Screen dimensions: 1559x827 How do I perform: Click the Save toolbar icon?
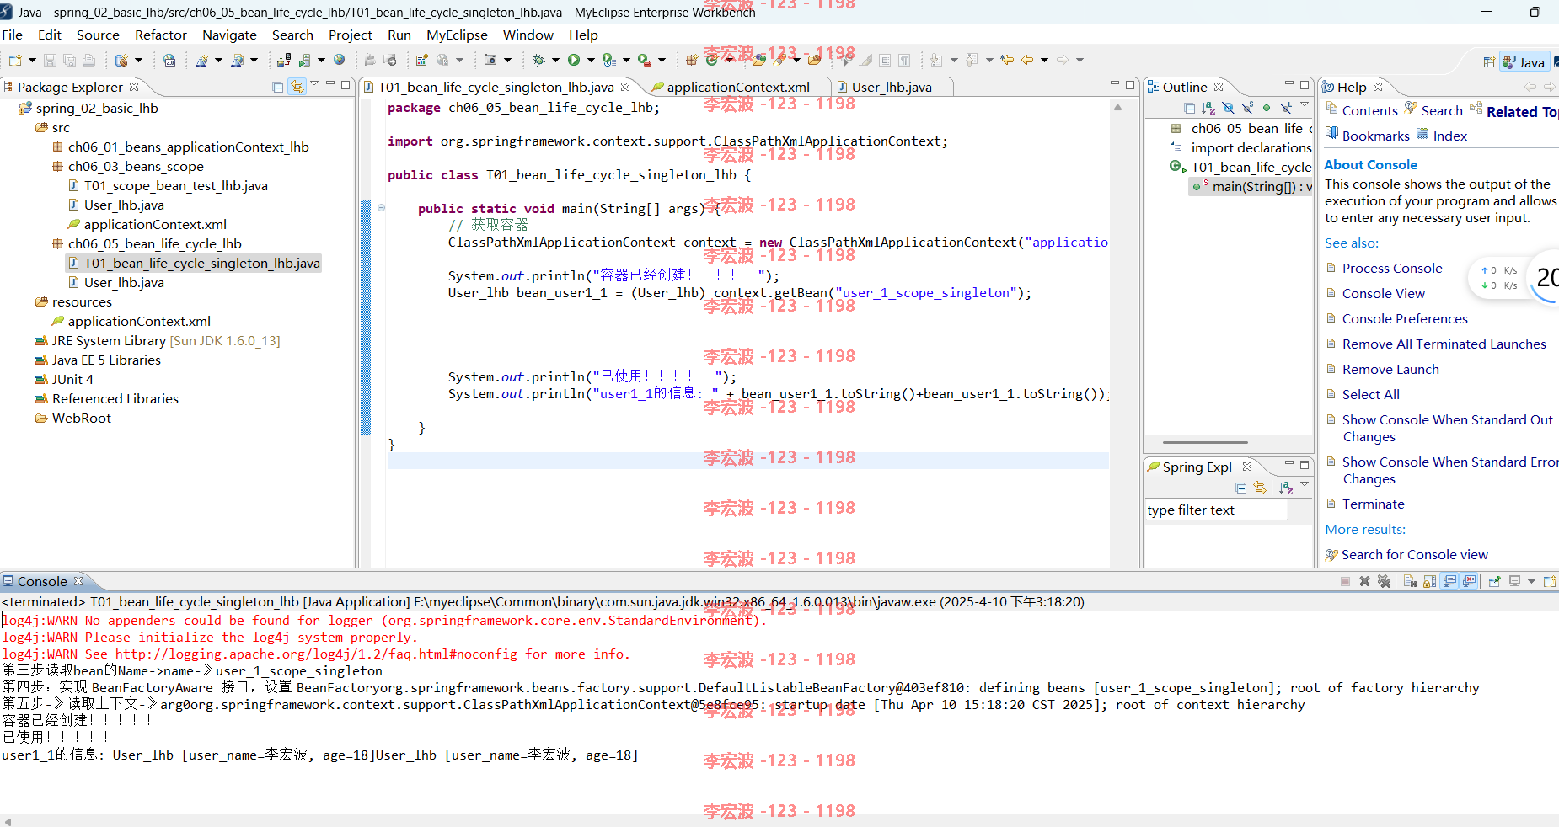click(x=50, y=61)
